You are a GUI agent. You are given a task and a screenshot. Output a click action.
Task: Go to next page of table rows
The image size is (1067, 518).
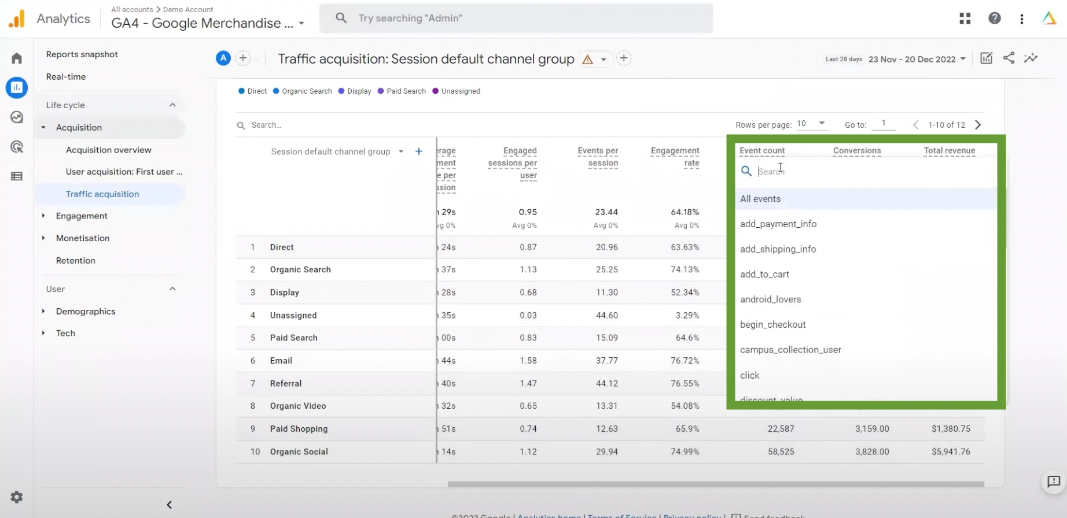coord(978,125)
